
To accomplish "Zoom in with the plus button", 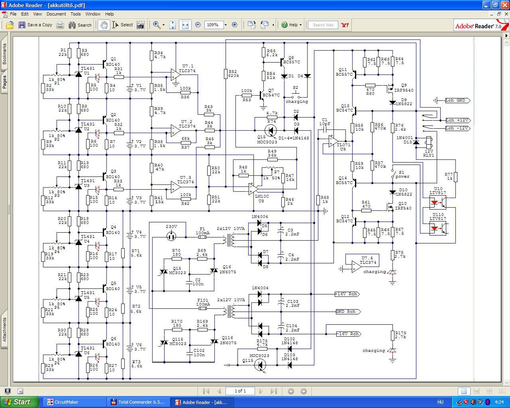I will [x=235, y=25].
